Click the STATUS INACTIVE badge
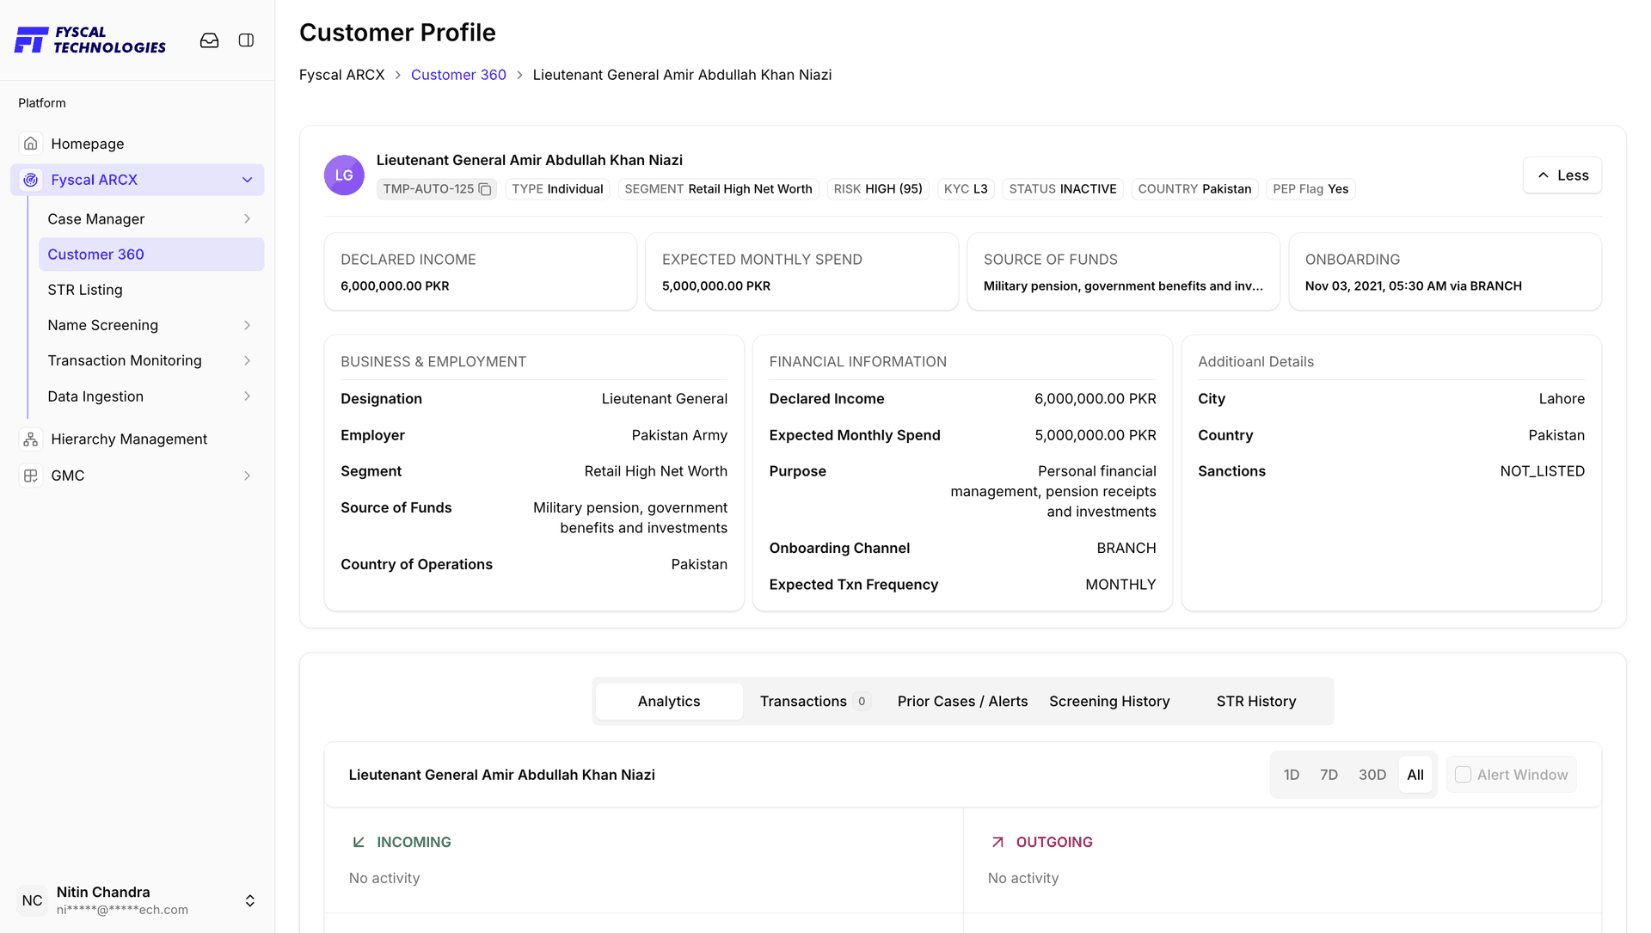 pyautogui.click(x=1063, y=189)
